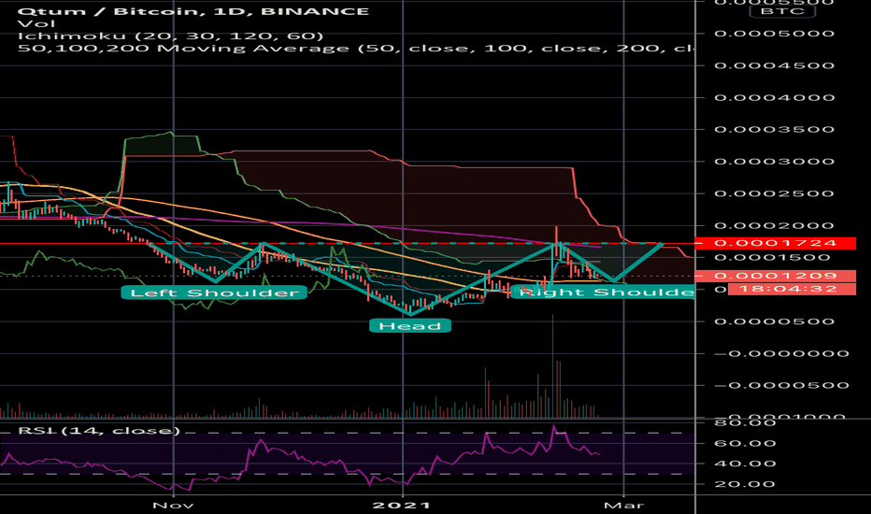Click the RSI (14, close) indicator label
This screenshot has width=871, height=514.
click(99, 431)
